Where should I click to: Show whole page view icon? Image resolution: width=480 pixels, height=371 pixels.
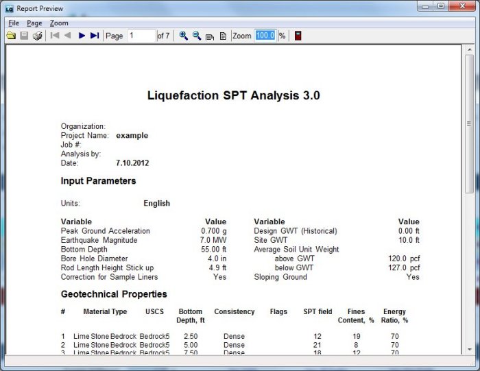[x=223, y=36]
